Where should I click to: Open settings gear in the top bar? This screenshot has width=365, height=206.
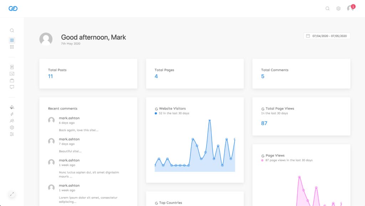click(338, 9)
